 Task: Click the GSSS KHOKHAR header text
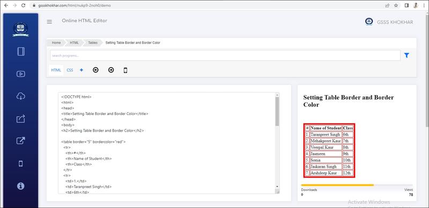pos(395,22)
